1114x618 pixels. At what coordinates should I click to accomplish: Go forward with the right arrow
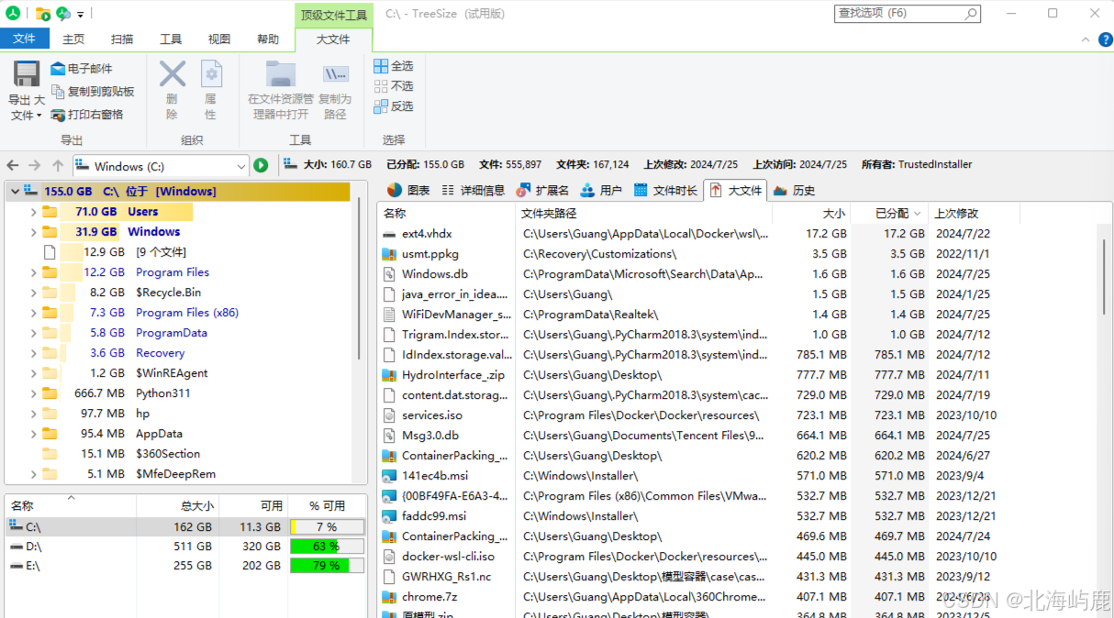(x=35, y=166)
